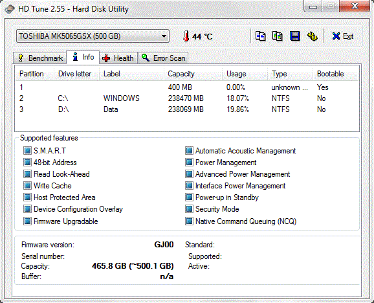Click the n/a buffer value
The image size is (374, 303).
[167, 276]
